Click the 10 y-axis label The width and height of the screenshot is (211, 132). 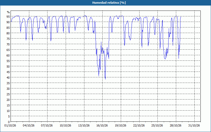pyautogui.click(x=8, y=111)
